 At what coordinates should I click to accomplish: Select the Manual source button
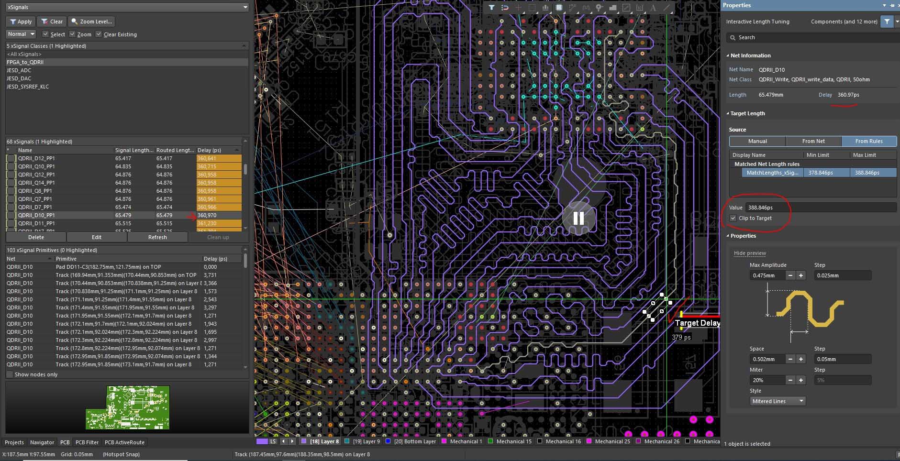[757, 141]
